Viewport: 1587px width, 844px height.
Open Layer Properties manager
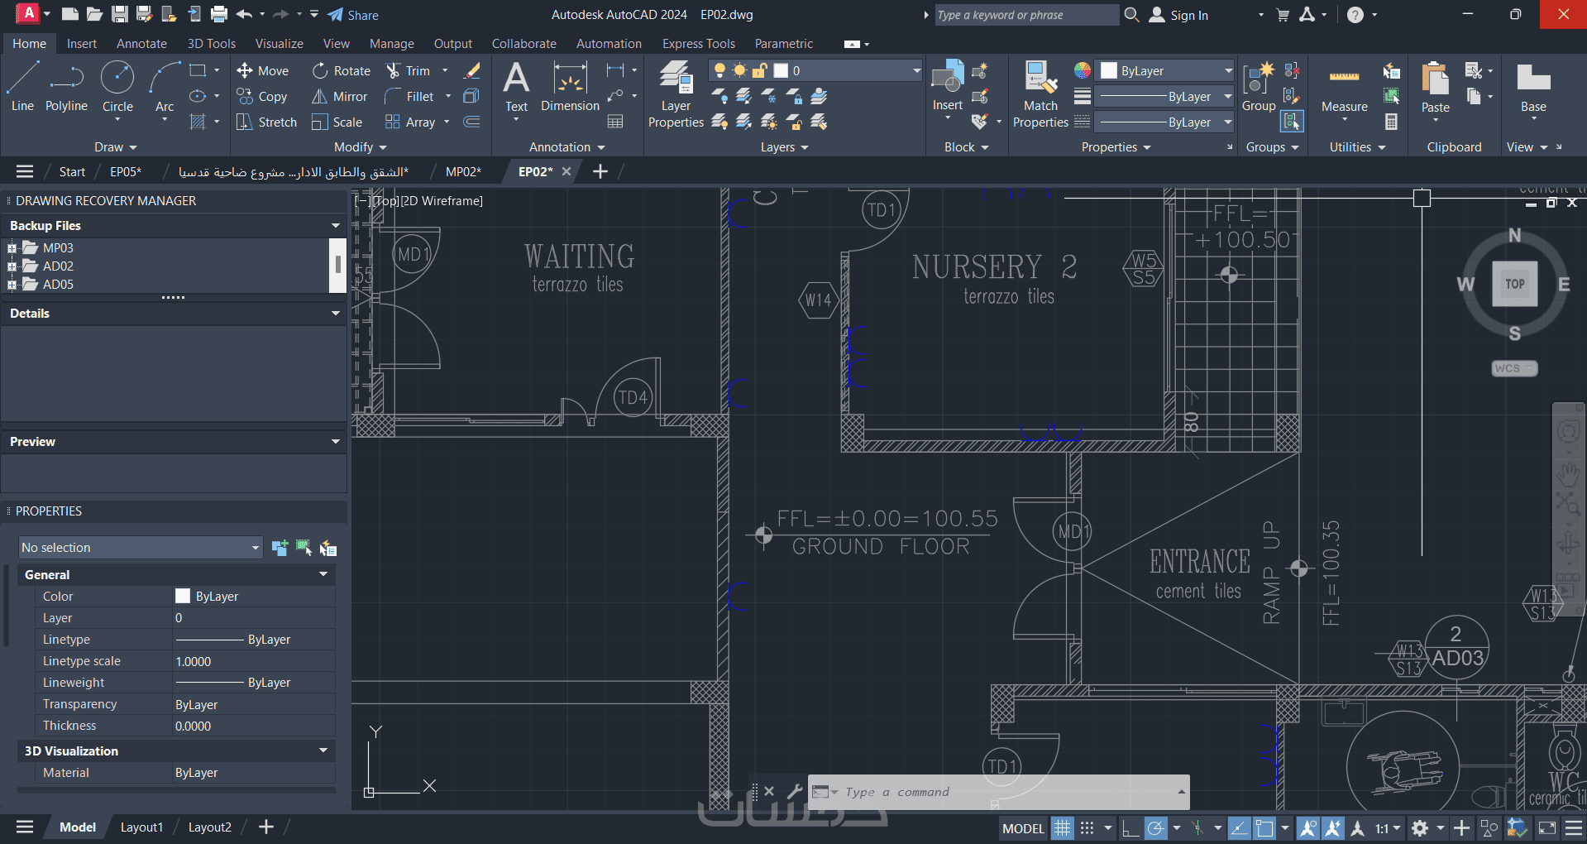point(676,95)
